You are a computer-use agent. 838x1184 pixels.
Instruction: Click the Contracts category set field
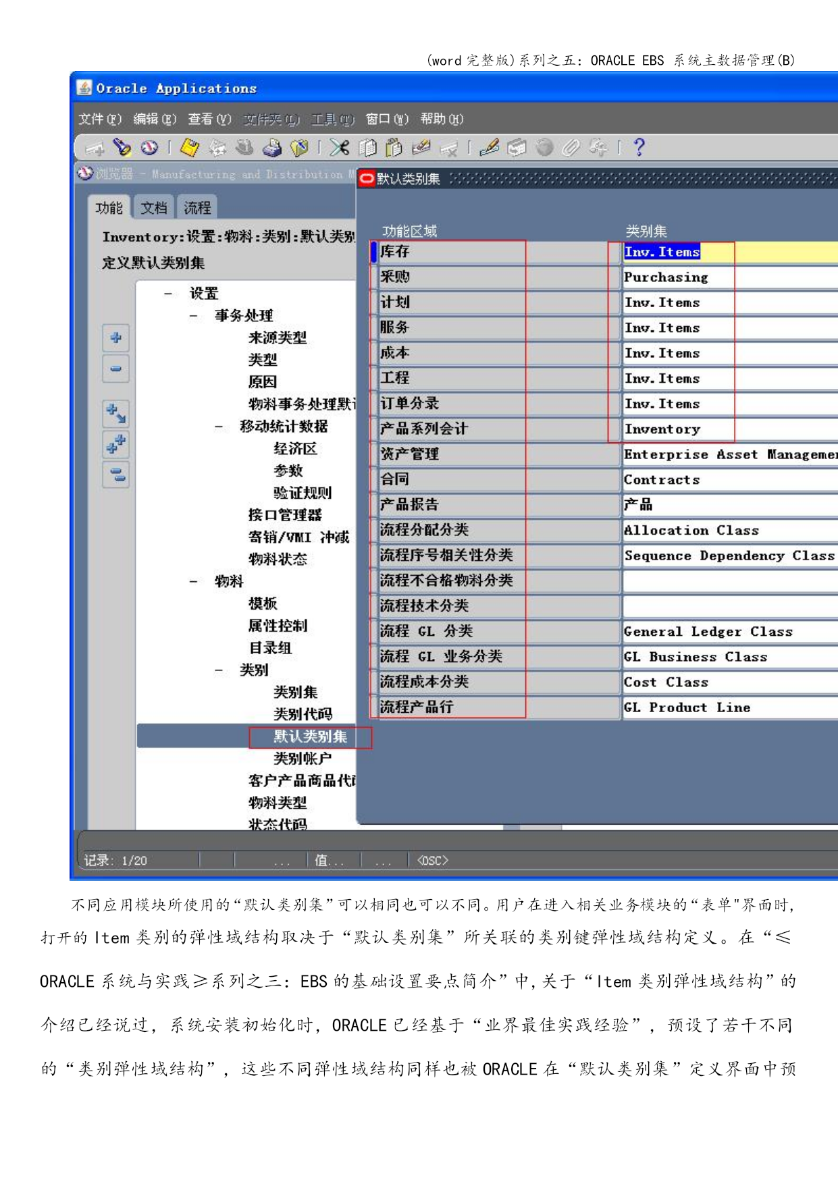730,480
